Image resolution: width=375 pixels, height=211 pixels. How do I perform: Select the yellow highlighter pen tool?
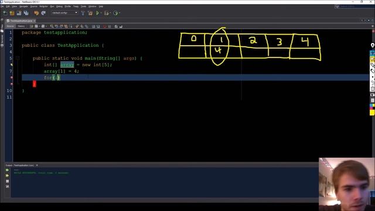point(373,59)
